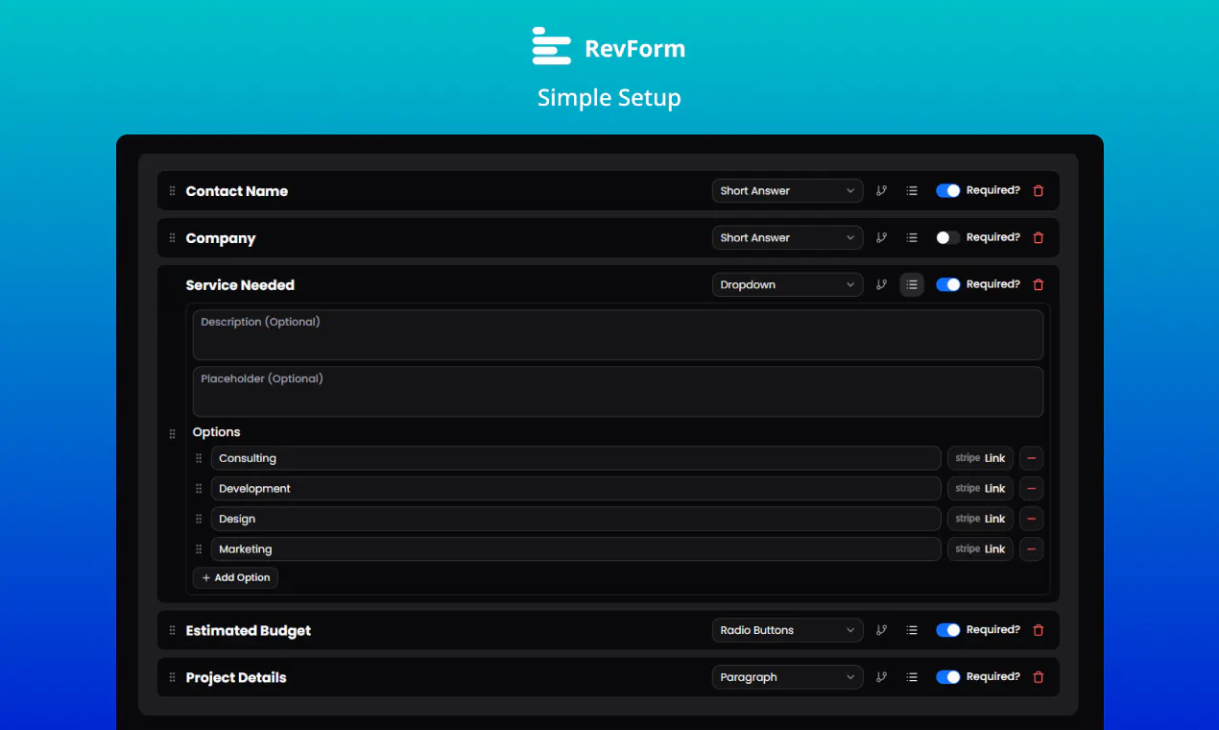Toggle Required switch for Project Details
The width and height of the screenshot is (1219, 730).
click(948, 678)
